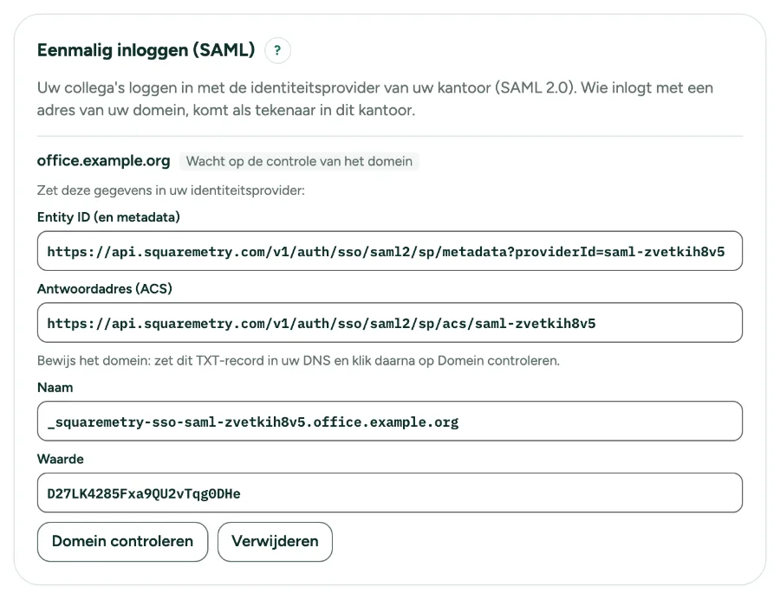Click the Verwijderen button

tap(275, 541)
